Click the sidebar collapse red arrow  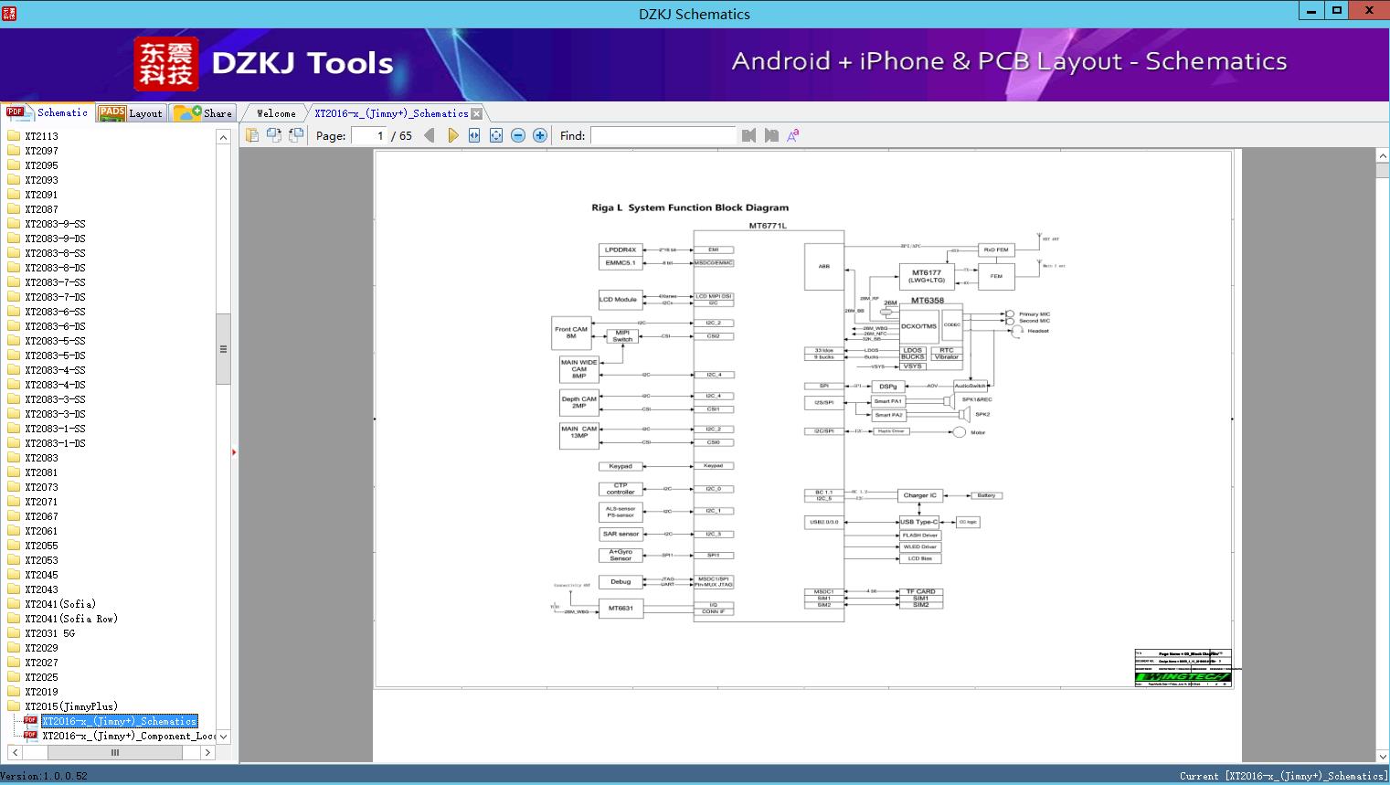(234, 452)
